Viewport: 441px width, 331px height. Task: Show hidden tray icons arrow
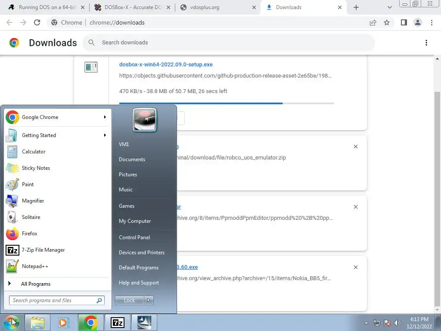[366, 323]
